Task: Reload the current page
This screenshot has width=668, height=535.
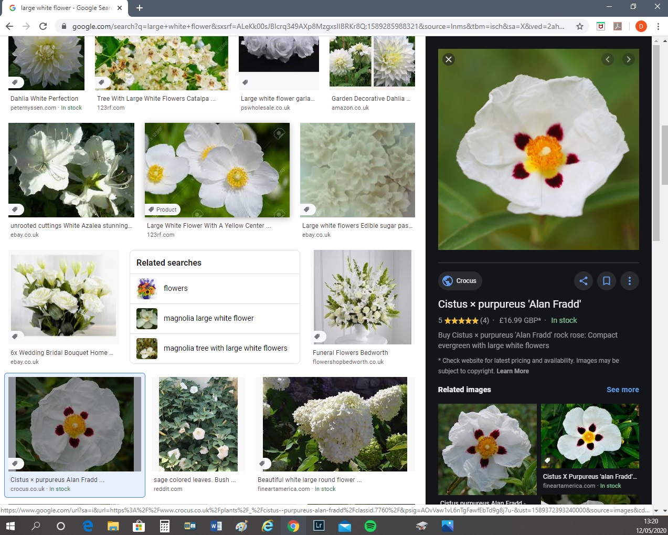Action: click(43, 26)
